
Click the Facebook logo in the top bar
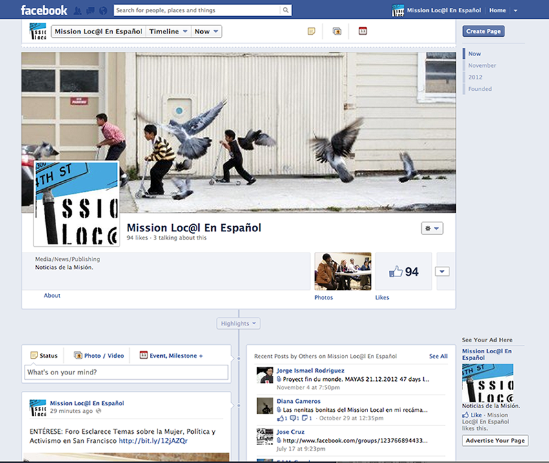click(x=43, y=10)
